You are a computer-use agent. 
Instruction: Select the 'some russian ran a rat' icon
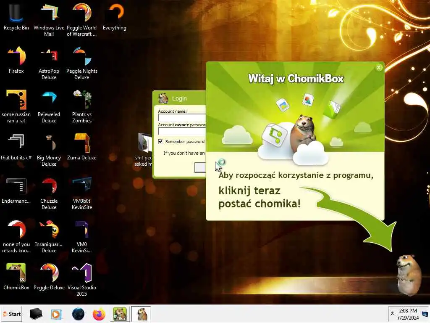pos(16,106)
